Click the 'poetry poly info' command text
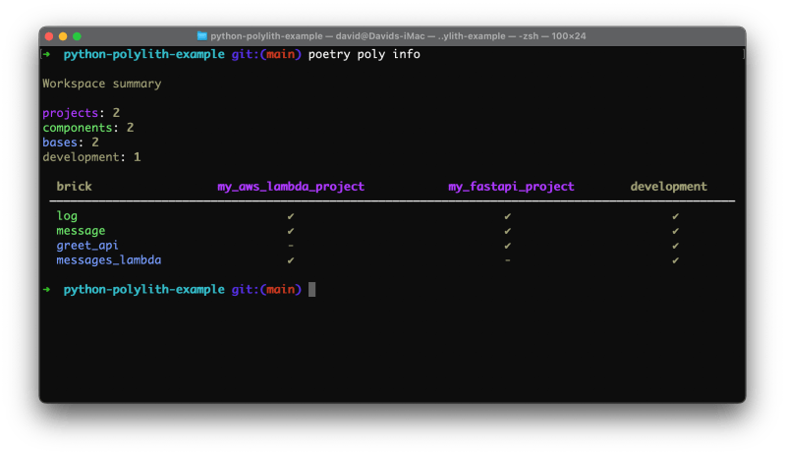This screenshot has height=455, width=785. [x=364, y=54]
